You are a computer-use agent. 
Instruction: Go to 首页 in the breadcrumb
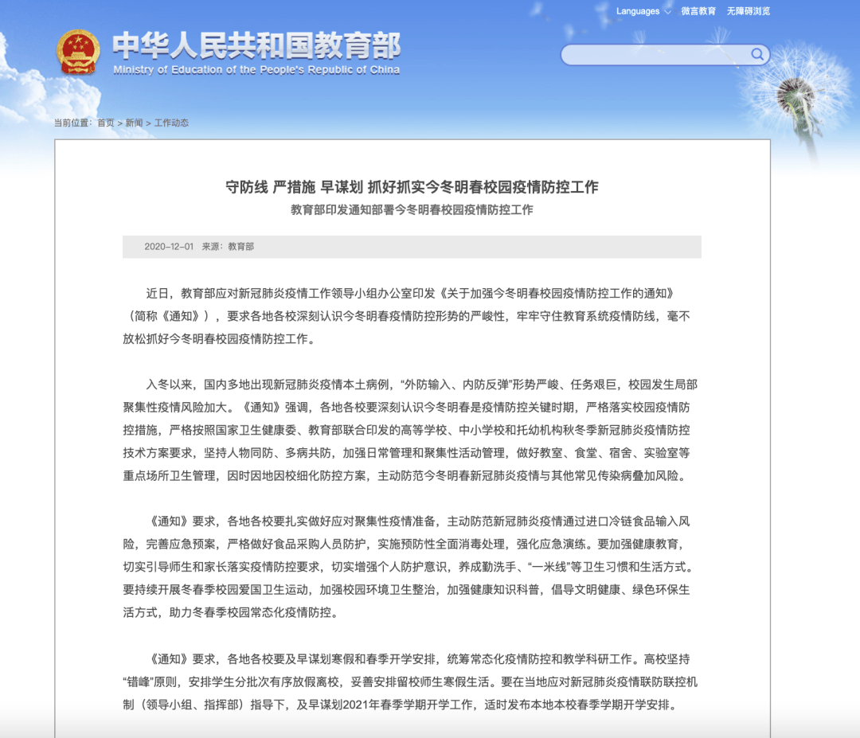point(106,123)
